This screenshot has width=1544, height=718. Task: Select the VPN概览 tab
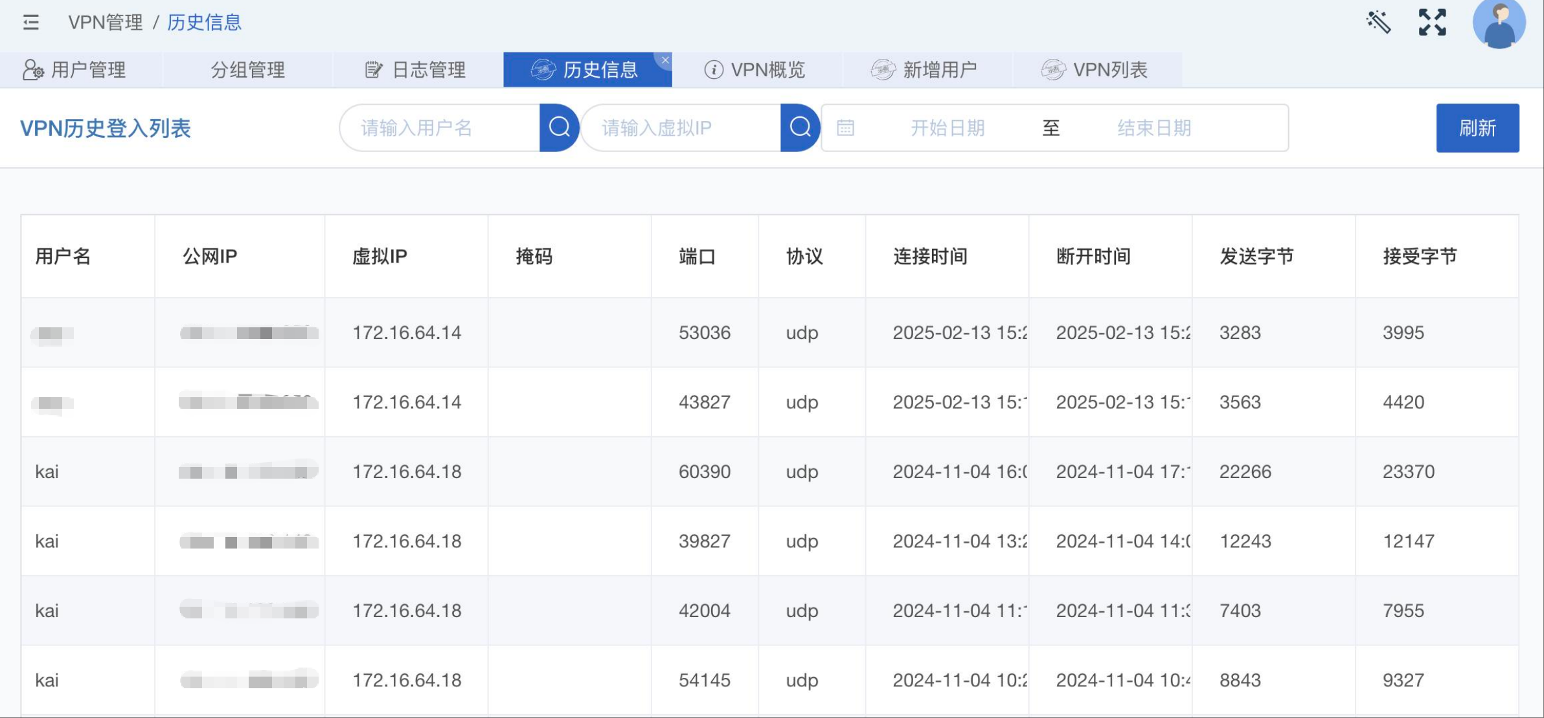click(755, 70)
